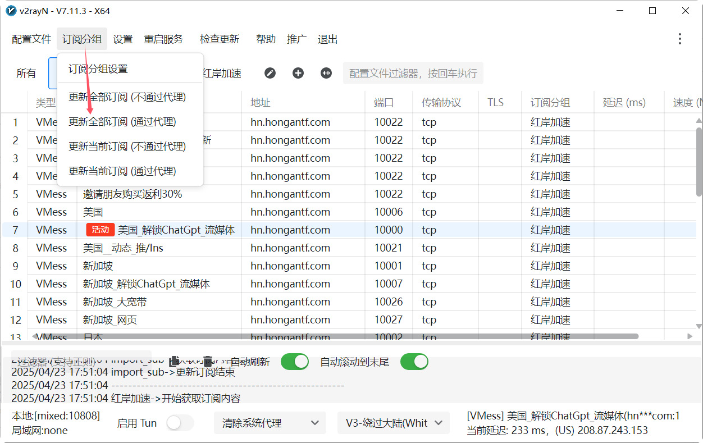The height and width of the screenshot is (443, 703).
Task: Click the delete icon above the log panel
Action: tap(207, 362)
